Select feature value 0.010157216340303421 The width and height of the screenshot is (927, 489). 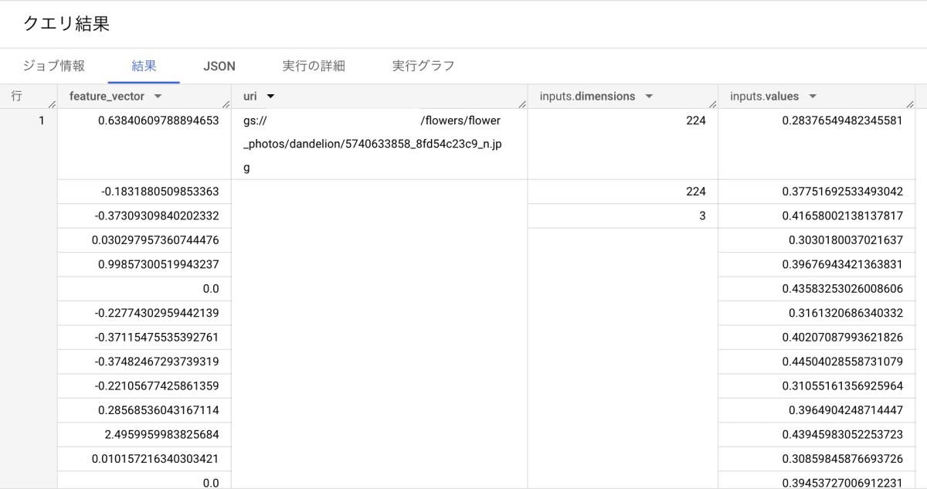coord(144,459)
